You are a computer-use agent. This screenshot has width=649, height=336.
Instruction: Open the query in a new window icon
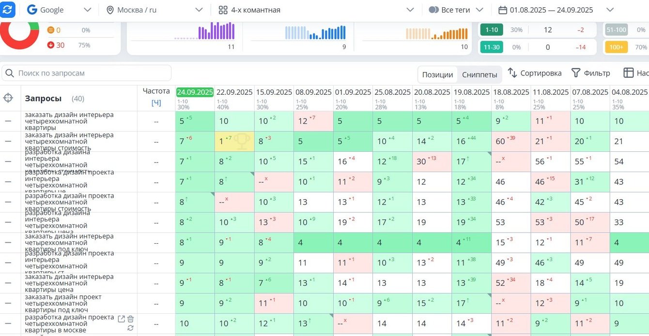tap(122, 319)
